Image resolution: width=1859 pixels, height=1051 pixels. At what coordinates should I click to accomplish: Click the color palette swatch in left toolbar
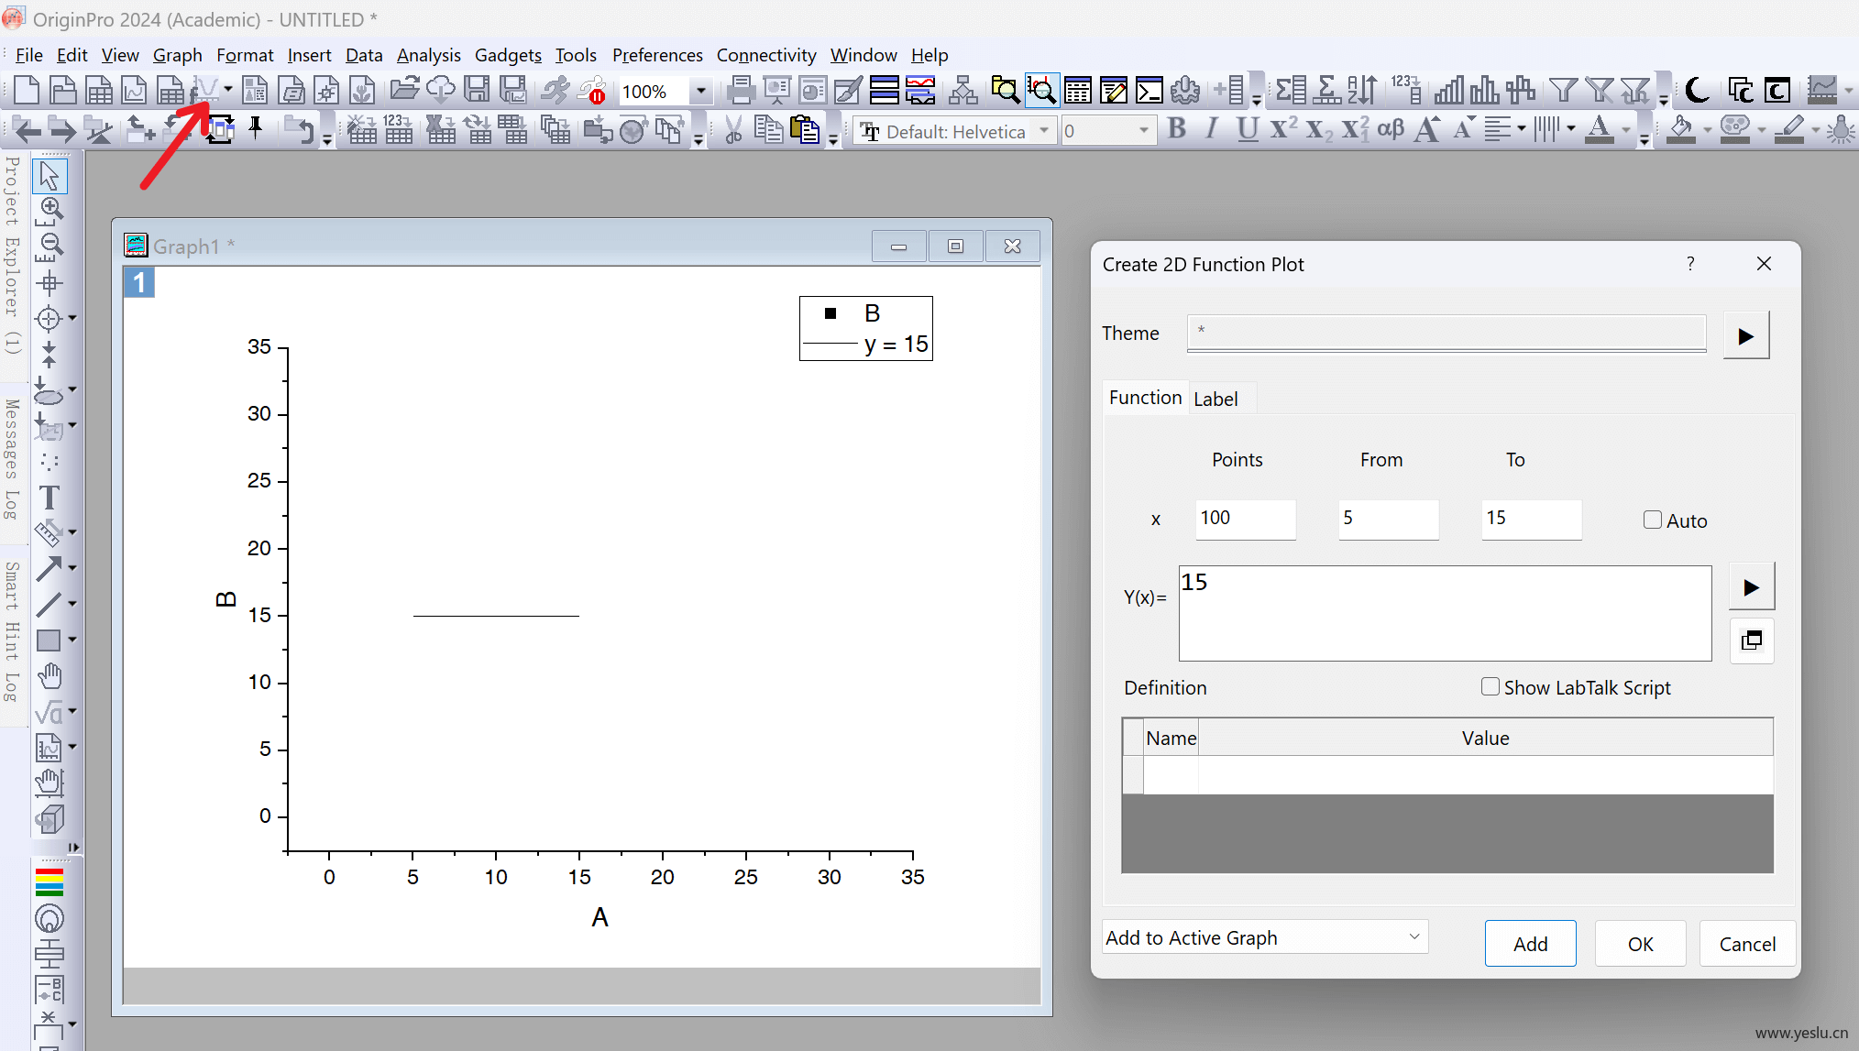coord(49,881)
